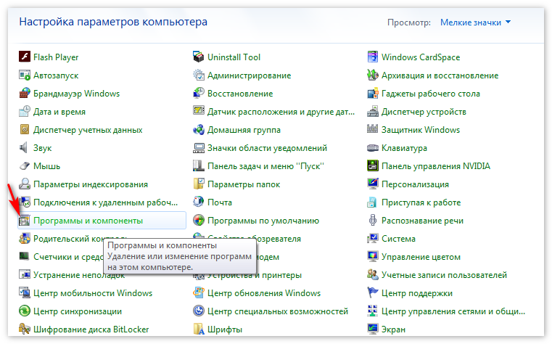Open Брандмауэр Windows firewall icon
Viewport: 552px width, 344px height.
[24, 93]
